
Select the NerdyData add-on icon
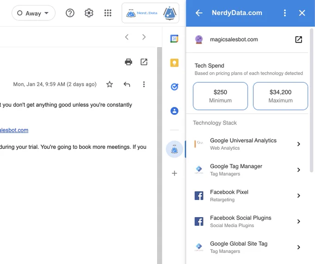pos(174,149)
